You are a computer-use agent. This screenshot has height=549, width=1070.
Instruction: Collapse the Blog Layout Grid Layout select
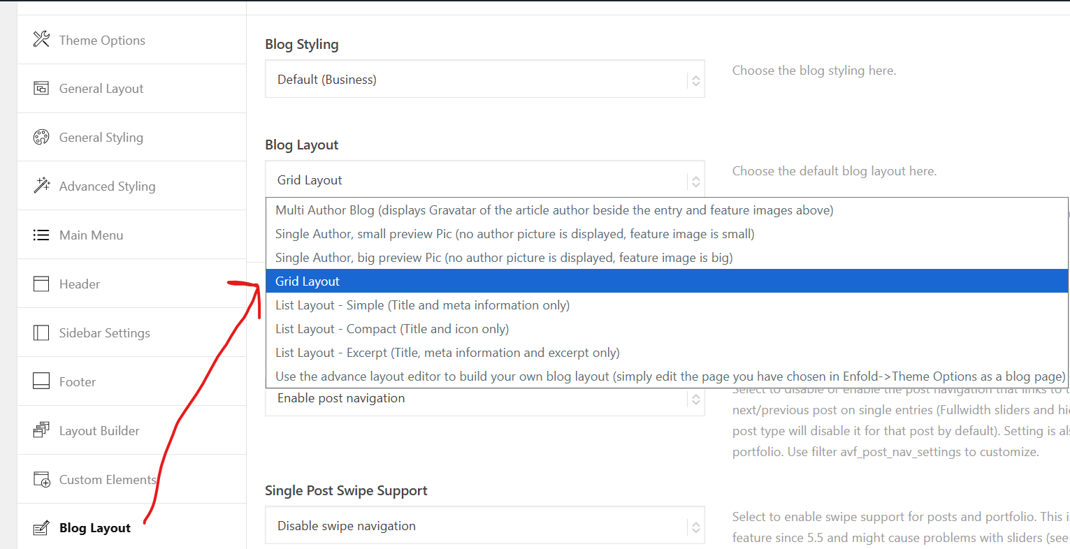coord(484,180)
